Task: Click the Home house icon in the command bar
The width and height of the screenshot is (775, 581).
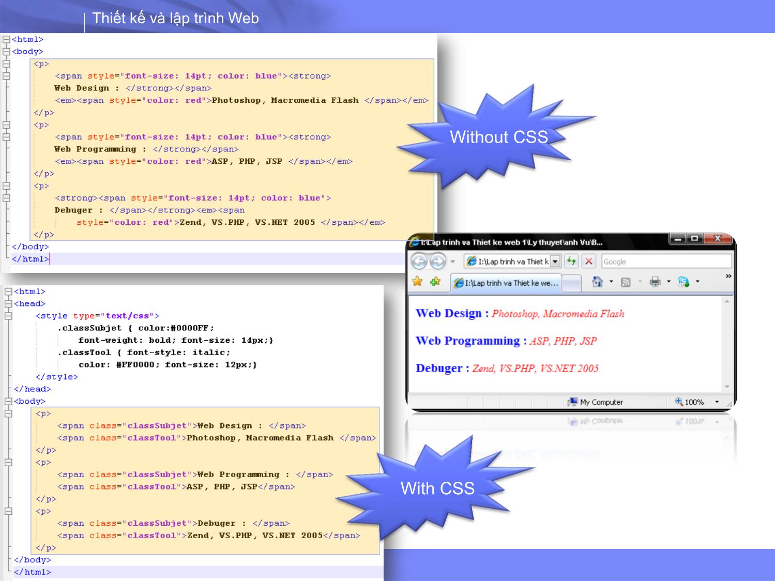Action: [597, 282]
